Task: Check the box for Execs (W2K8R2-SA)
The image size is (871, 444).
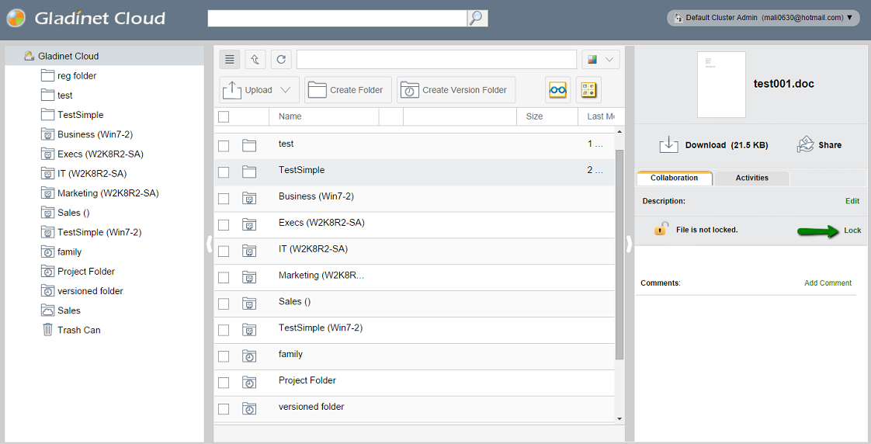Action: 224,225
